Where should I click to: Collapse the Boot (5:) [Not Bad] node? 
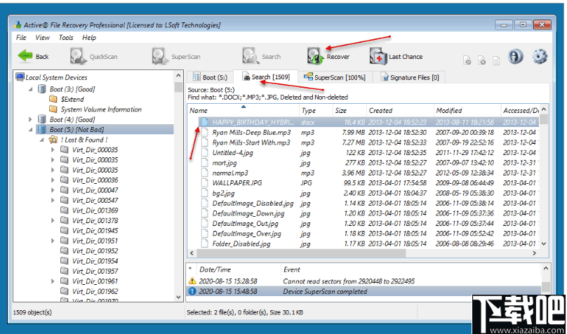(x=30, y=130)
